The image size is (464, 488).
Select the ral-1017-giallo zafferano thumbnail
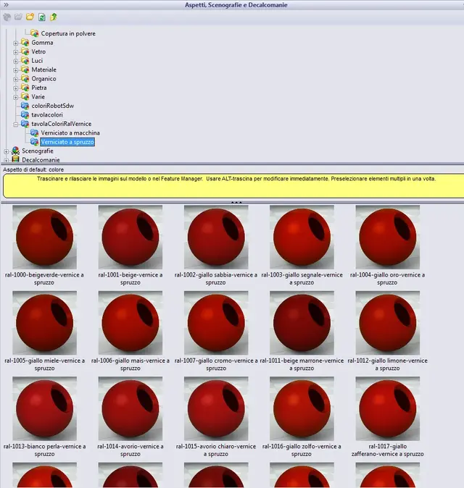click(x=388, y=408)
